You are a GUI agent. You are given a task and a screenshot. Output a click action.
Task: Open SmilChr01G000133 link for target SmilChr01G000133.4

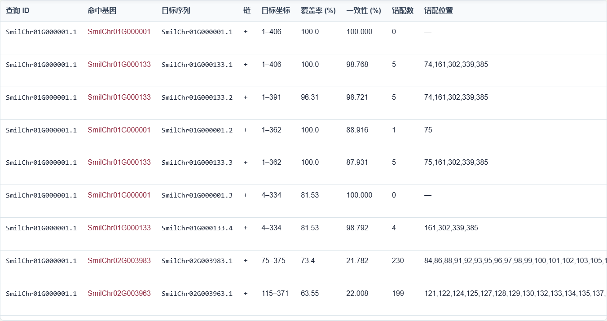(x=119, y=228)
